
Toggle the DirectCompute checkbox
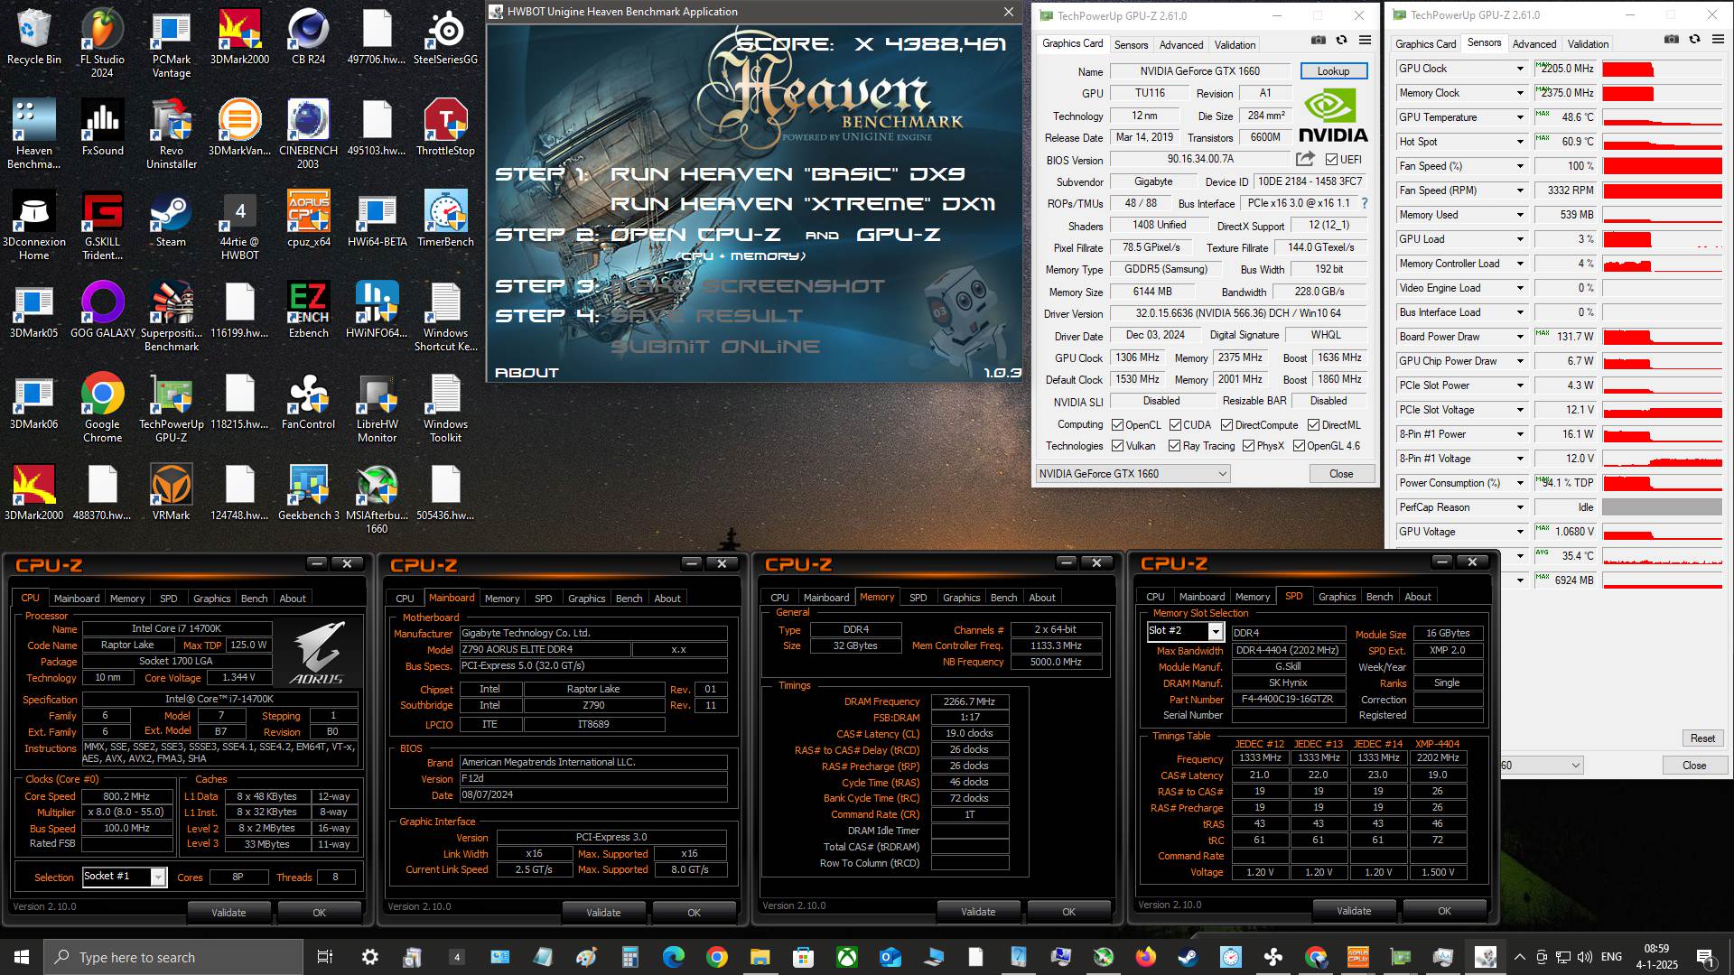[x=1226, y=425]
